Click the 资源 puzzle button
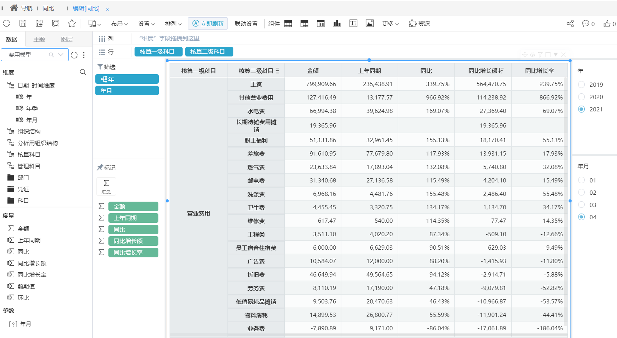Viewport: 617px width, 338px height. pyautogui.click(x=419, y=23)
